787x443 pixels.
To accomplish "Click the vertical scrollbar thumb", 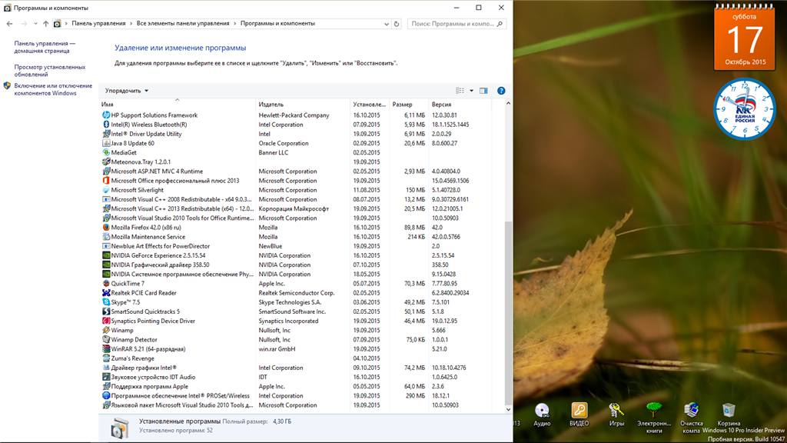I will pos(508,312).
